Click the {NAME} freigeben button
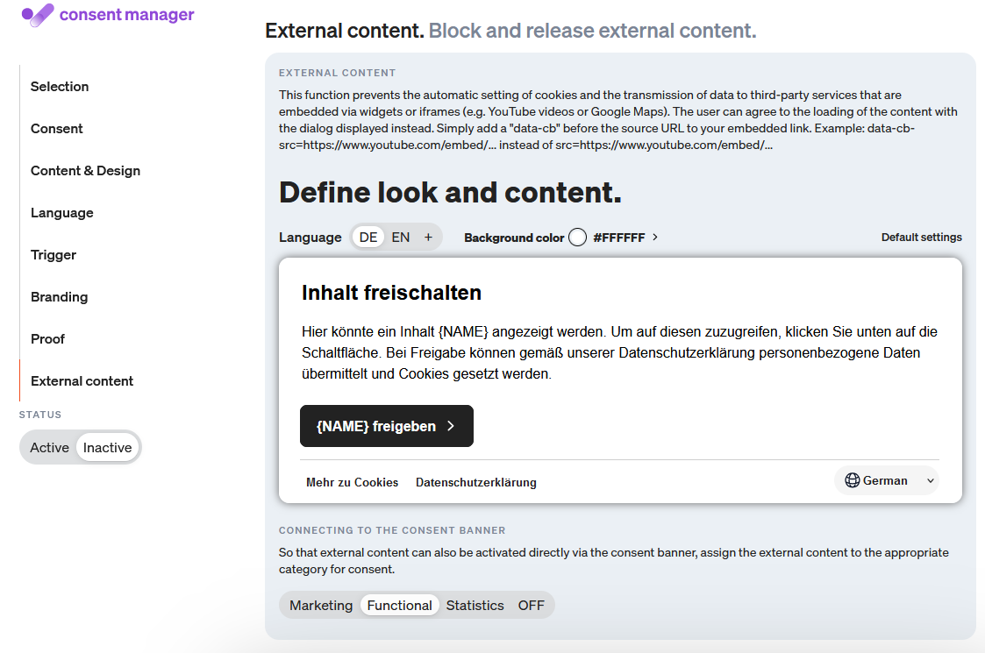This screenshot has height=653, width=985. 386,425
